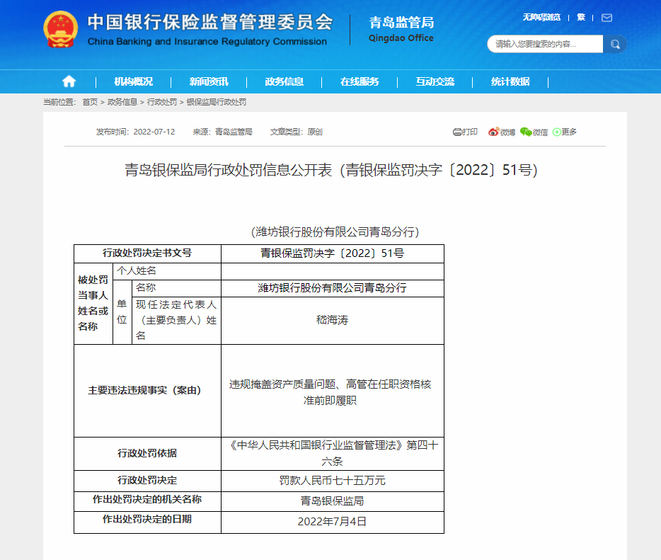
Task: Click the CBIRC national emblem logo
Action: [x=62, y=29]
